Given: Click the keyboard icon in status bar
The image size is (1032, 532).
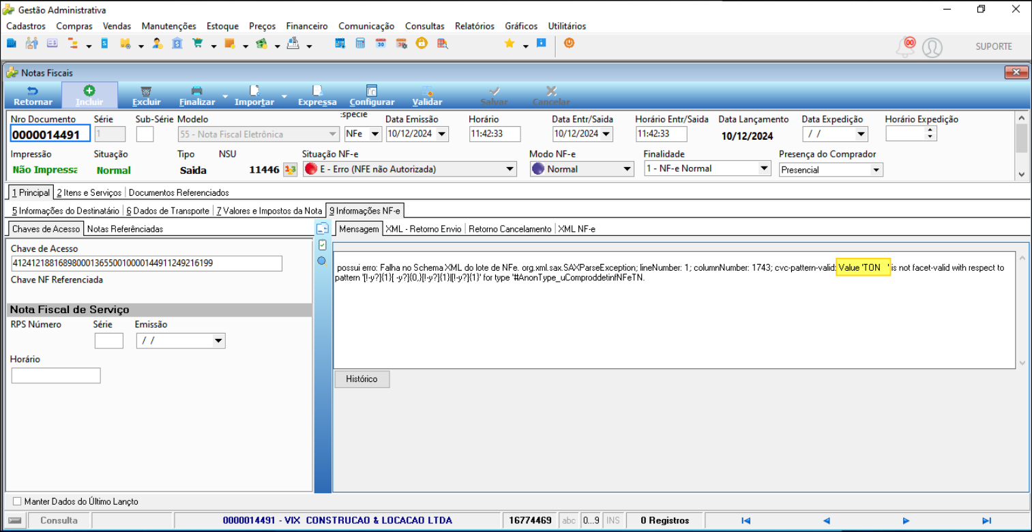Looking at the screenshot, I should 14,520.
